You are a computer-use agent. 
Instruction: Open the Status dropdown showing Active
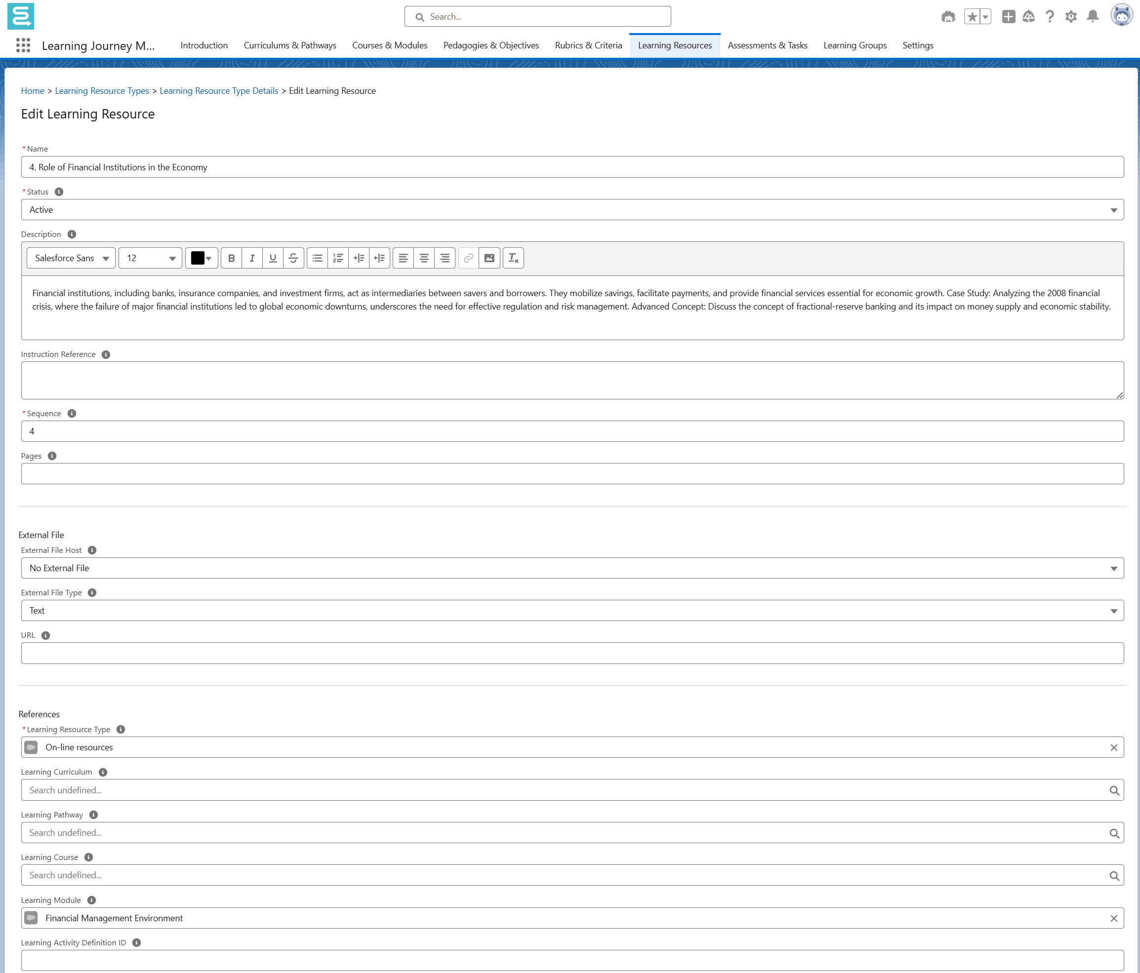572,210
